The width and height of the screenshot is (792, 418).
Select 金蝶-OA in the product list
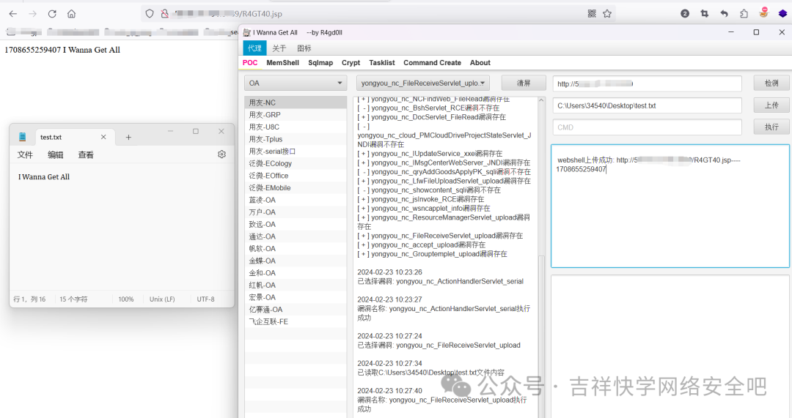coord(296,261)
